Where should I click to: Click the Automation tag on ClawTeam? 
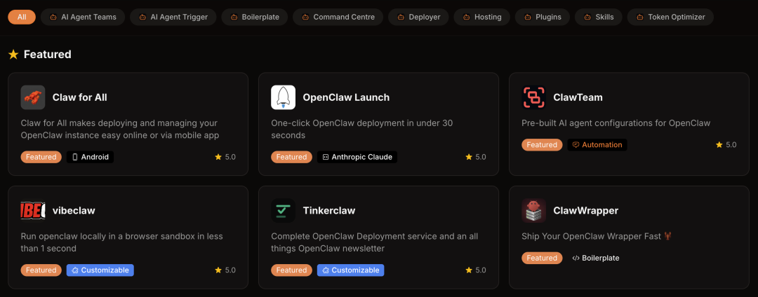tap(597, 145)
